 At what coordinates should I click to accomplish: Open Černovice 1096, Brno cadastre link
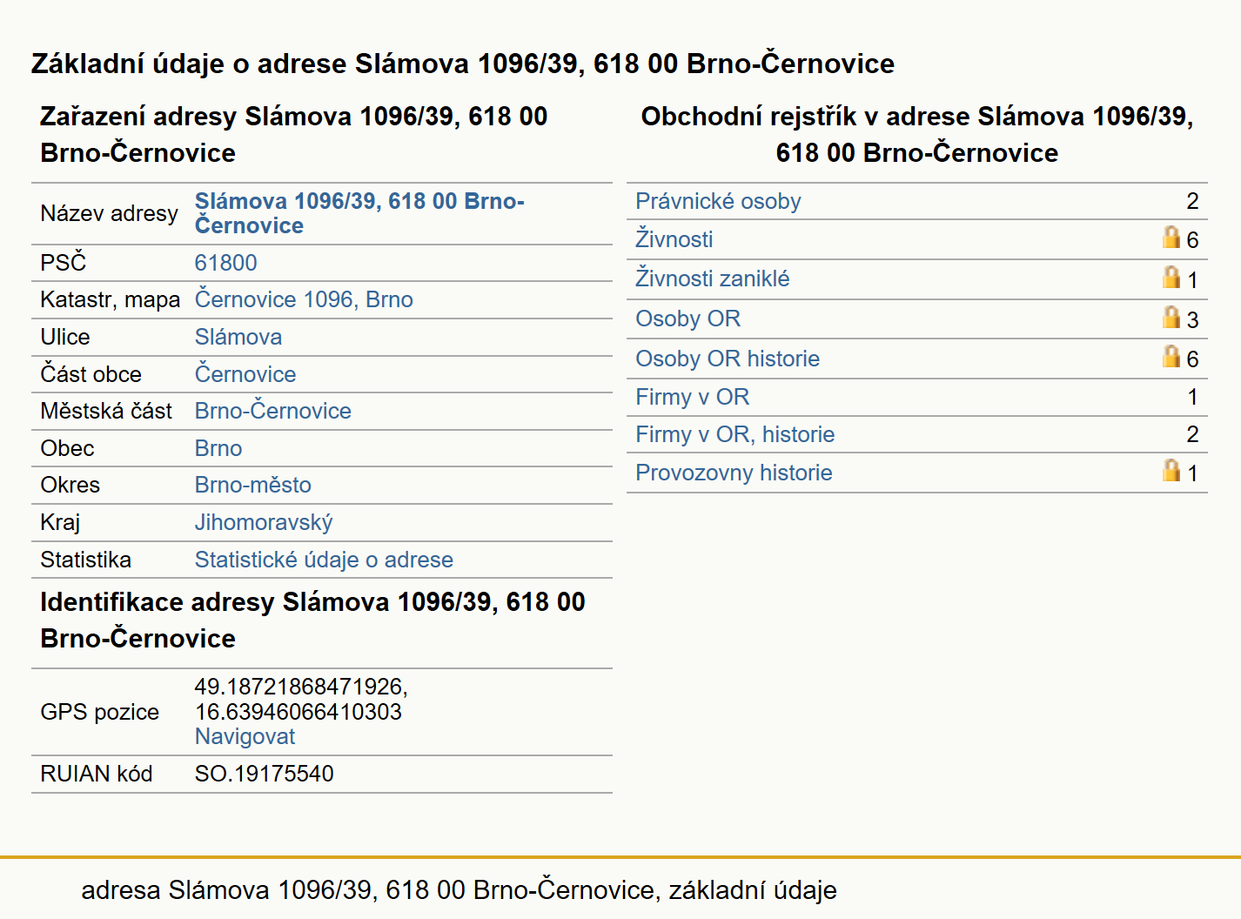pos(304,299)
